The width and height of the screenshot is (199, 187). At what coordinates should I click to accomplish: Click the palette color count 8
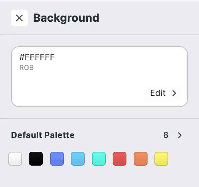tap(166, 135)
